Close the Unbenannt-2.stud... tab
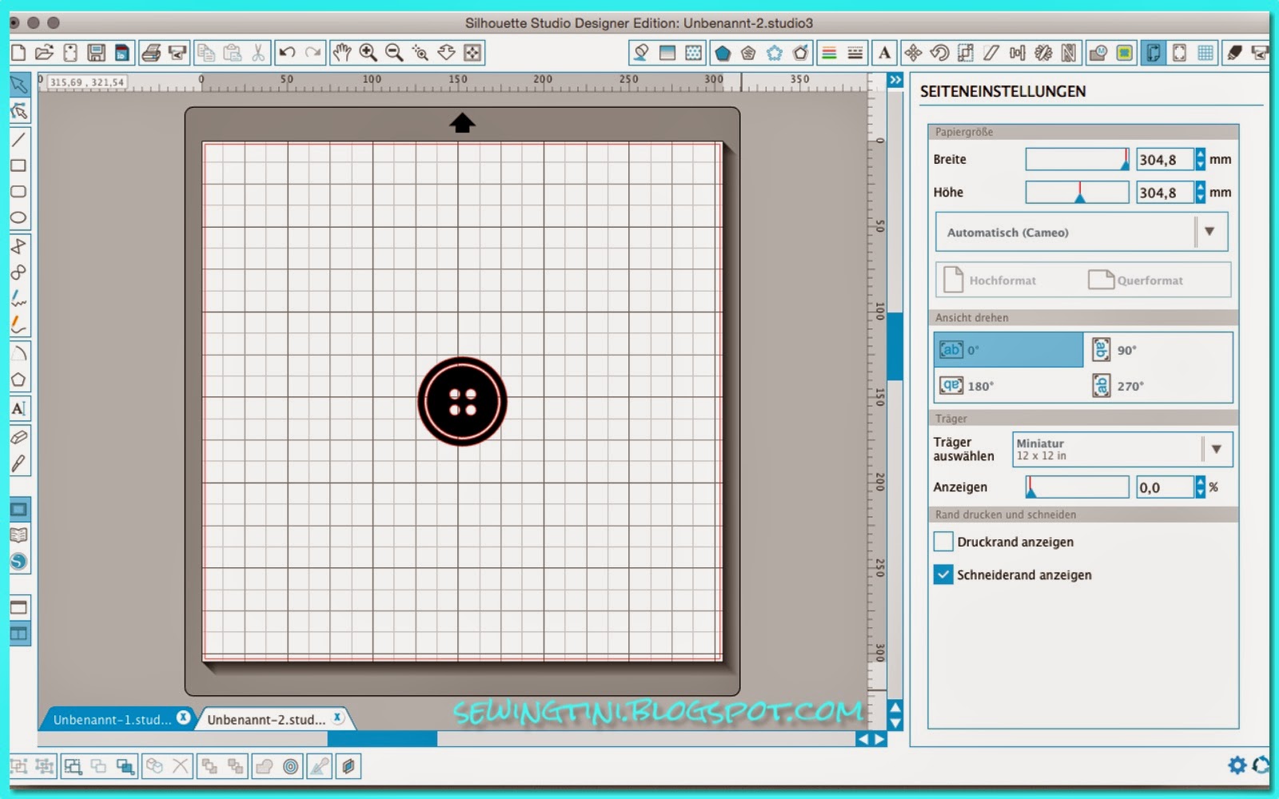Viewport: 1279px width, 799px height. click(337, 718)
